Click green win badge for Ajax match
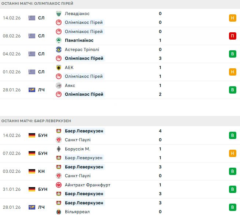Image resolution: width=240 pixels, height=215 pixels. click(x=232, y=90)
